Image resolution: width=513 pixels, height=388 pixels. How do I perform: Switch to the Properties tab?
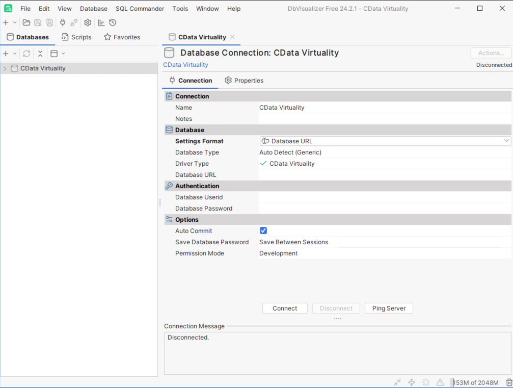[x=244, y=81]
